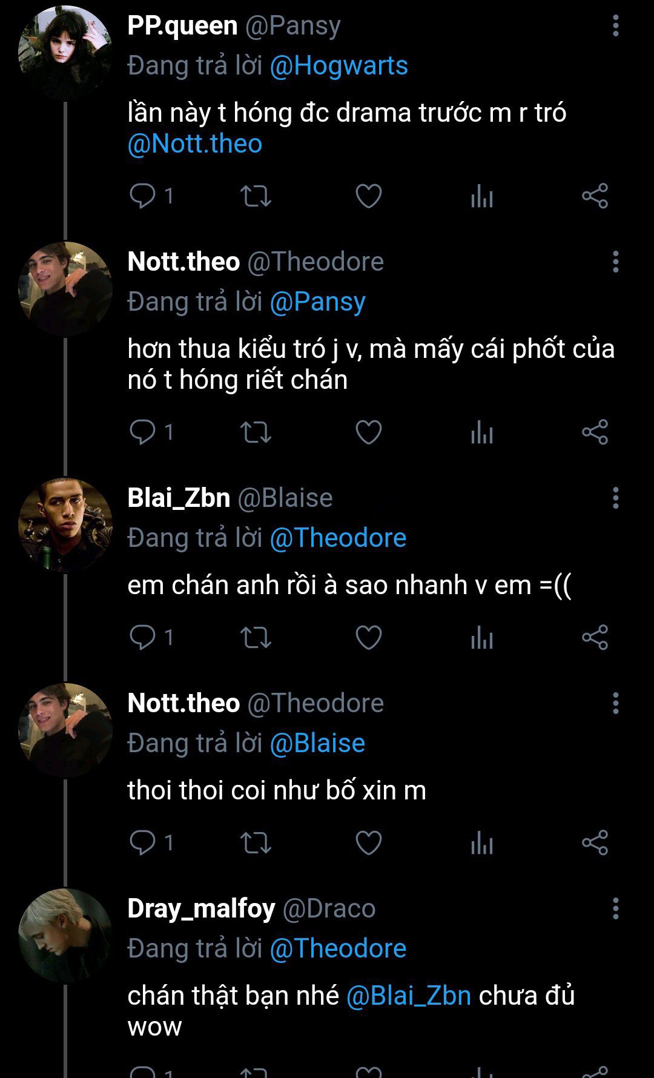
Task: Like Nott.theo's tweet replying to Pansy
Action: [x=368, y=432]
